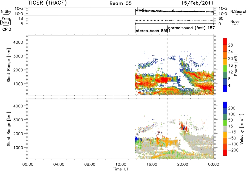Click 'Slant Range [km]' label of the velocity panel
Viewport: 247px width, 171px height.
pyautogui.click(x=9, y=129)
